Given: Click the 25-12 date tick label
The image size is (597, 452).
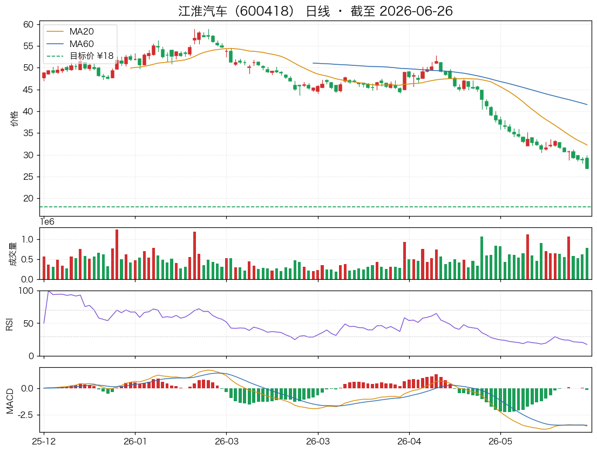Looking at the screenshot, I should (44, 441).
